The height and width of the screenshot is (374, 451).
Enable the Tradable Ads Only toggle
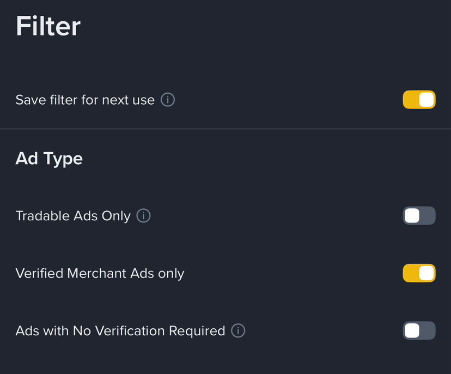coord(419,216)
